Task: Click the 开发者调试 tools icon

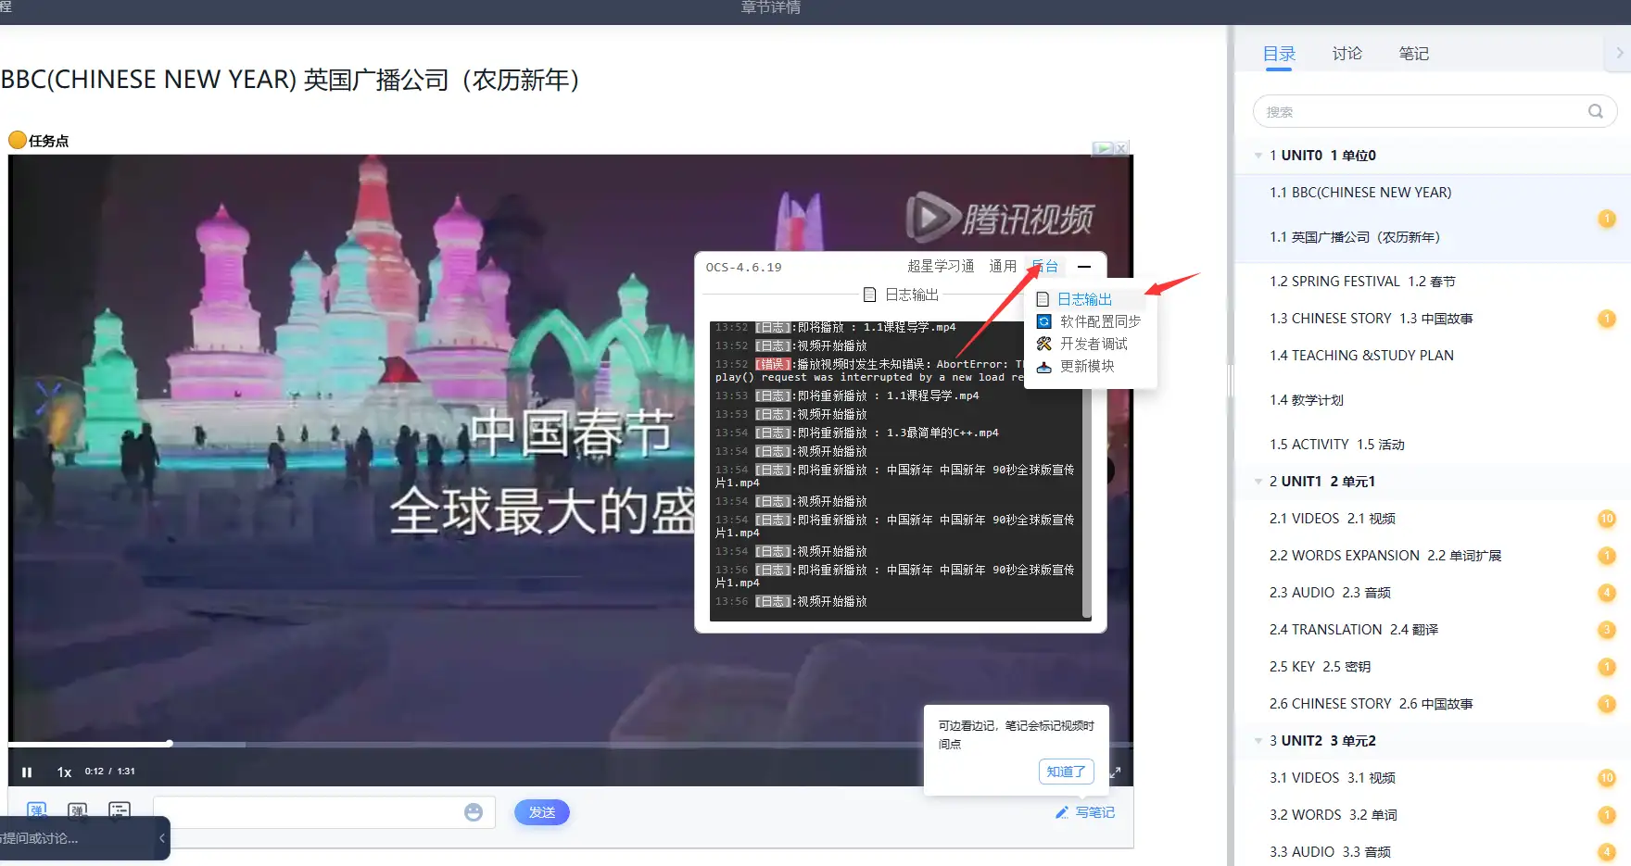Action: point(1044,344)
